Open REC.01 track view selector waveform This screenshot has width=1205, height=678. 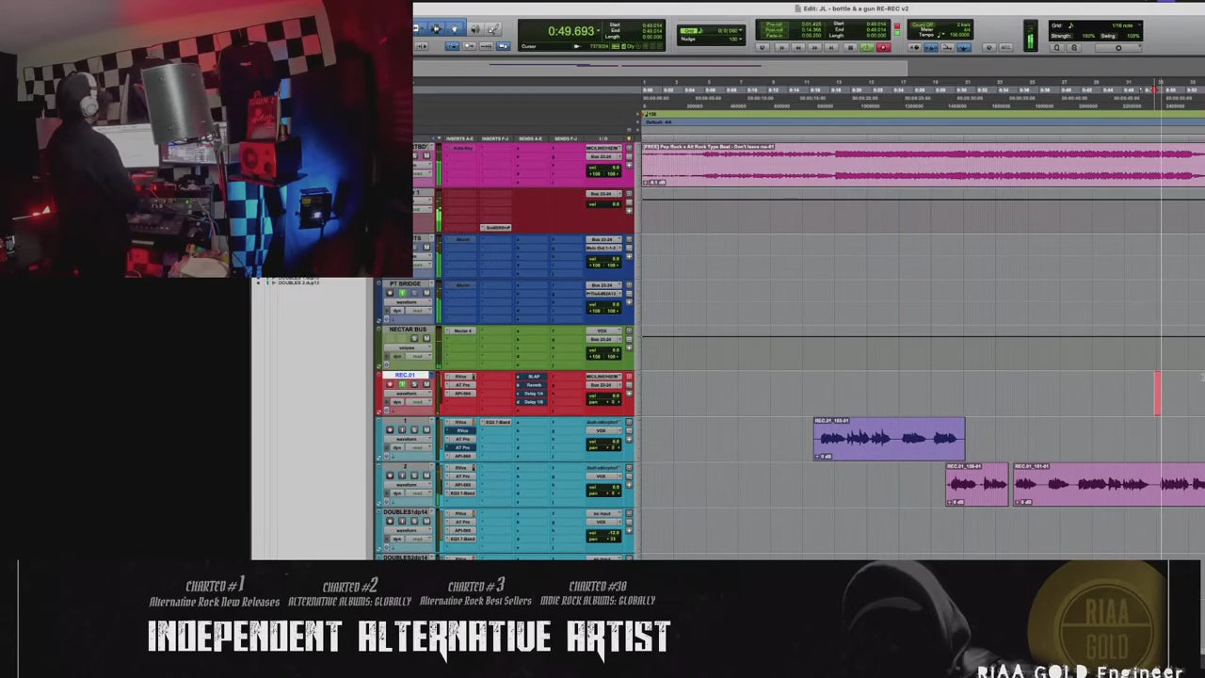click(x=406, y=394)
